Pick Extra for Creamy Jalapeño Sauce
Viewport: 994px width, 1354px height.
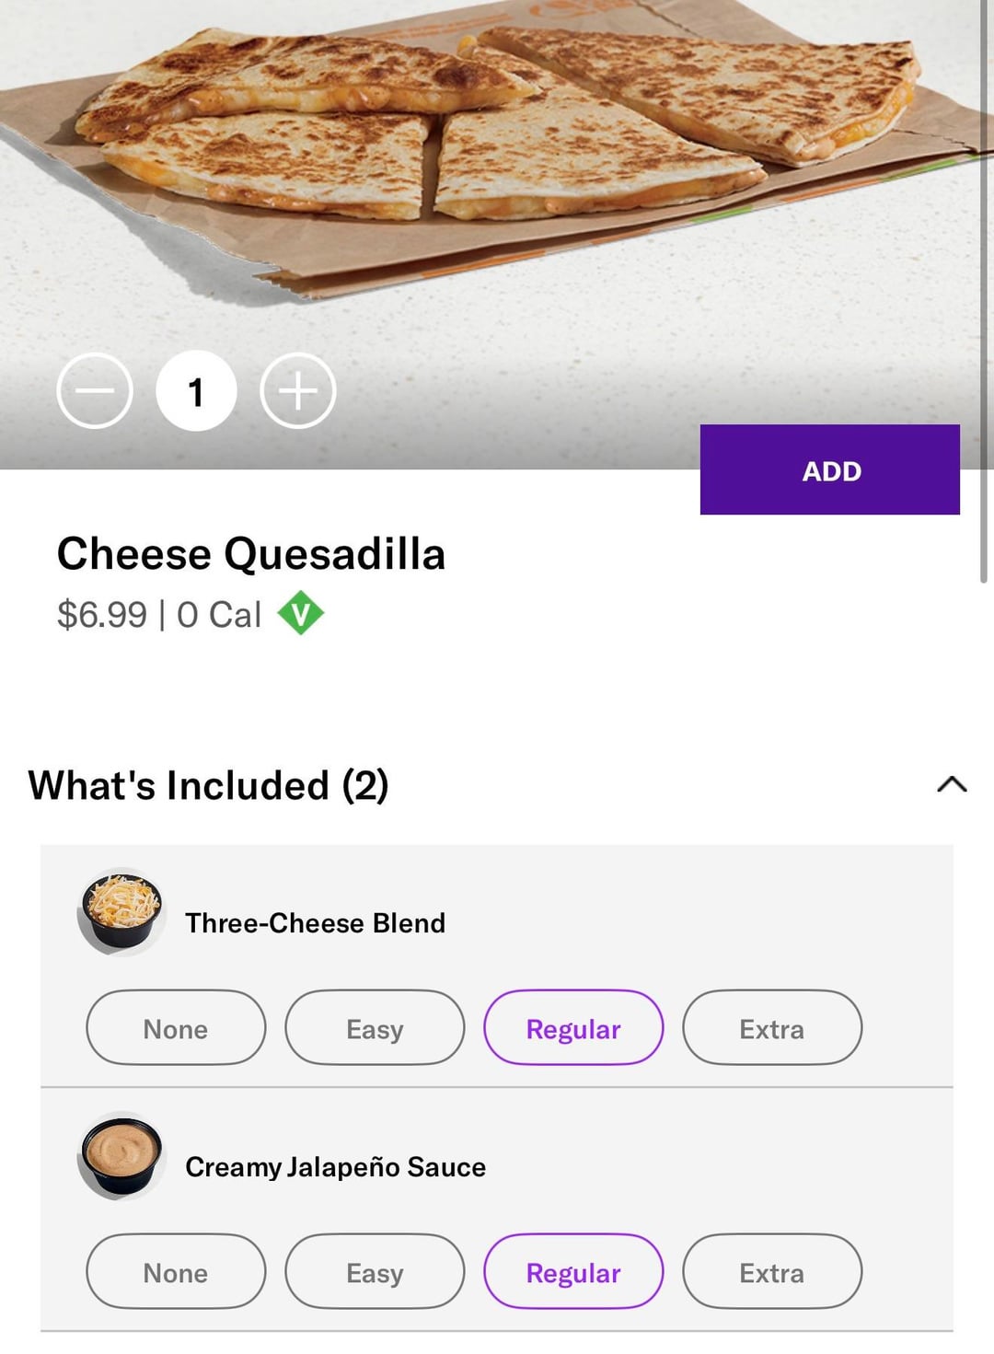click(772, 1272)
